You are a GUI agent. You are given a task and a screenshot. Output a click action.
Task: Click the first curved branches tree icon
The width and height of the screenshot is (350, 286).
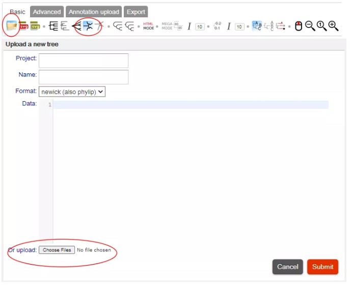tap(118, 26)
